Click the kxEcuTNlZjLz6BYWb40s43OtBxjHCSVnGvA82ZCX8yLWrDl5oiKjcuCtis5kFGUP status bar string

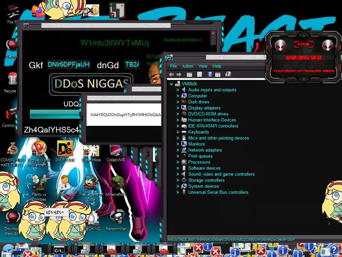click(x=231, y=239)
